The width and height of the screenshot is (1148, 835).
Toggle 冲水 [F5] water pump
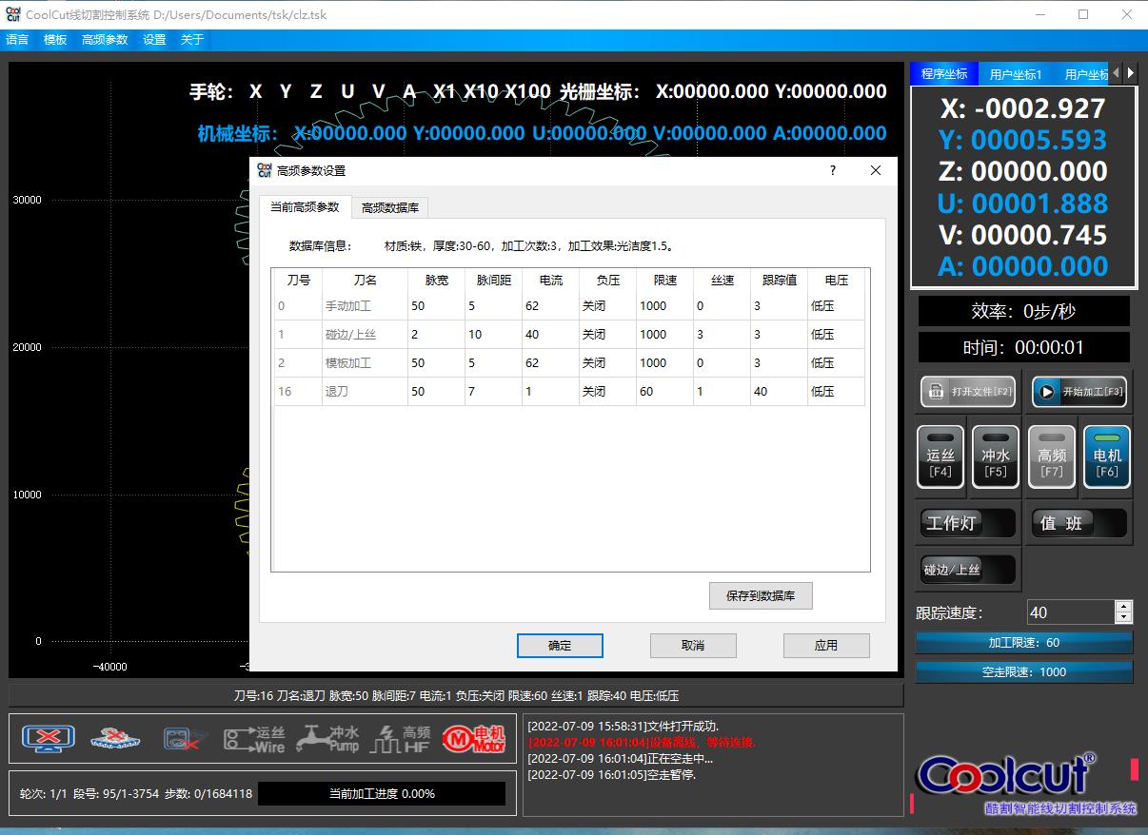(996, 456)
